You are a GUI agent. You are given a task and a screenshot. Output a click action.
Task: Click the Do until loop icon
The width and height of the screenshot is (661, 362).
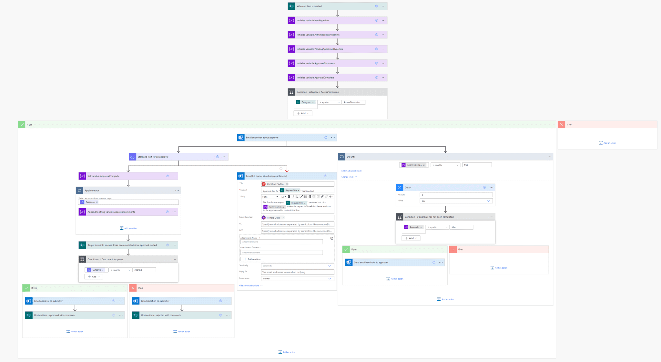341,157
